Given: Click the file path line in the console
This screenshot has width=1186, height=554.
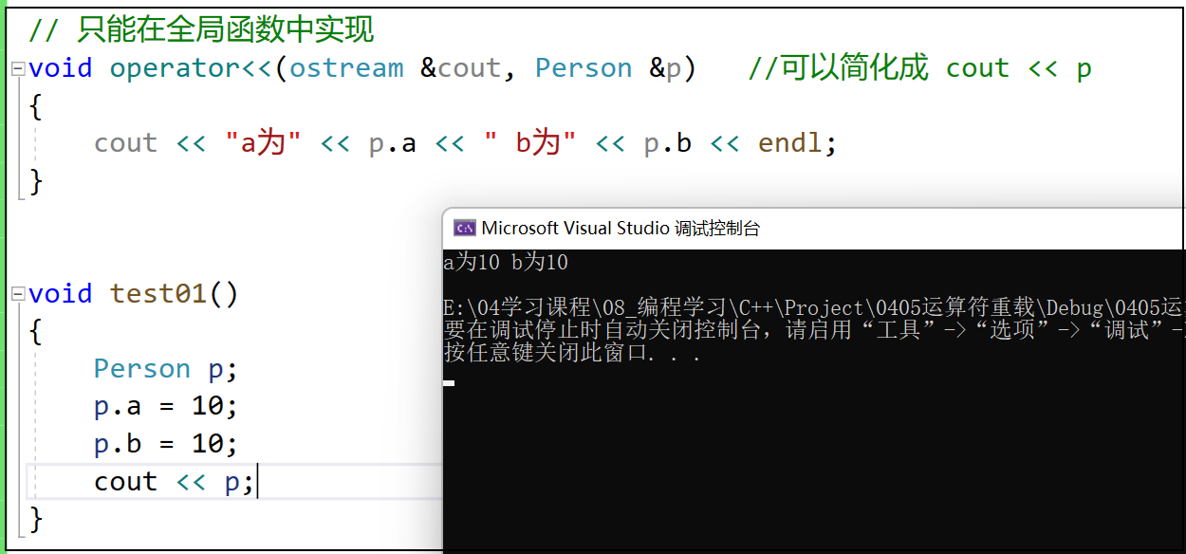Looking at the screenshot, I should pyautogui.click(x=806, y=308).
